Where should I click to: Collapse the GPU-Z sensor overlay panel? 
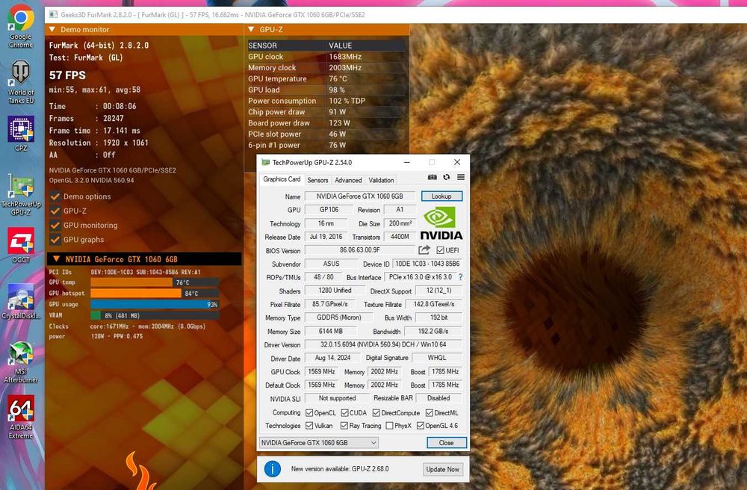pyautogui.click(x=250, y=30)
